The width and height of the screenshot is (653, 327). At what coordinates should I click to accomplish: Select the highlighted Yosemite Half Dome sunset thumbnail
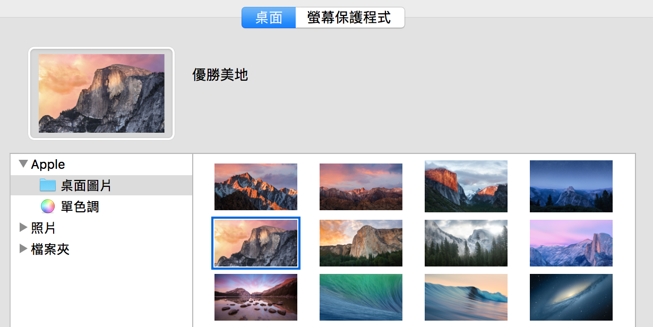click(x=256, y=243)
